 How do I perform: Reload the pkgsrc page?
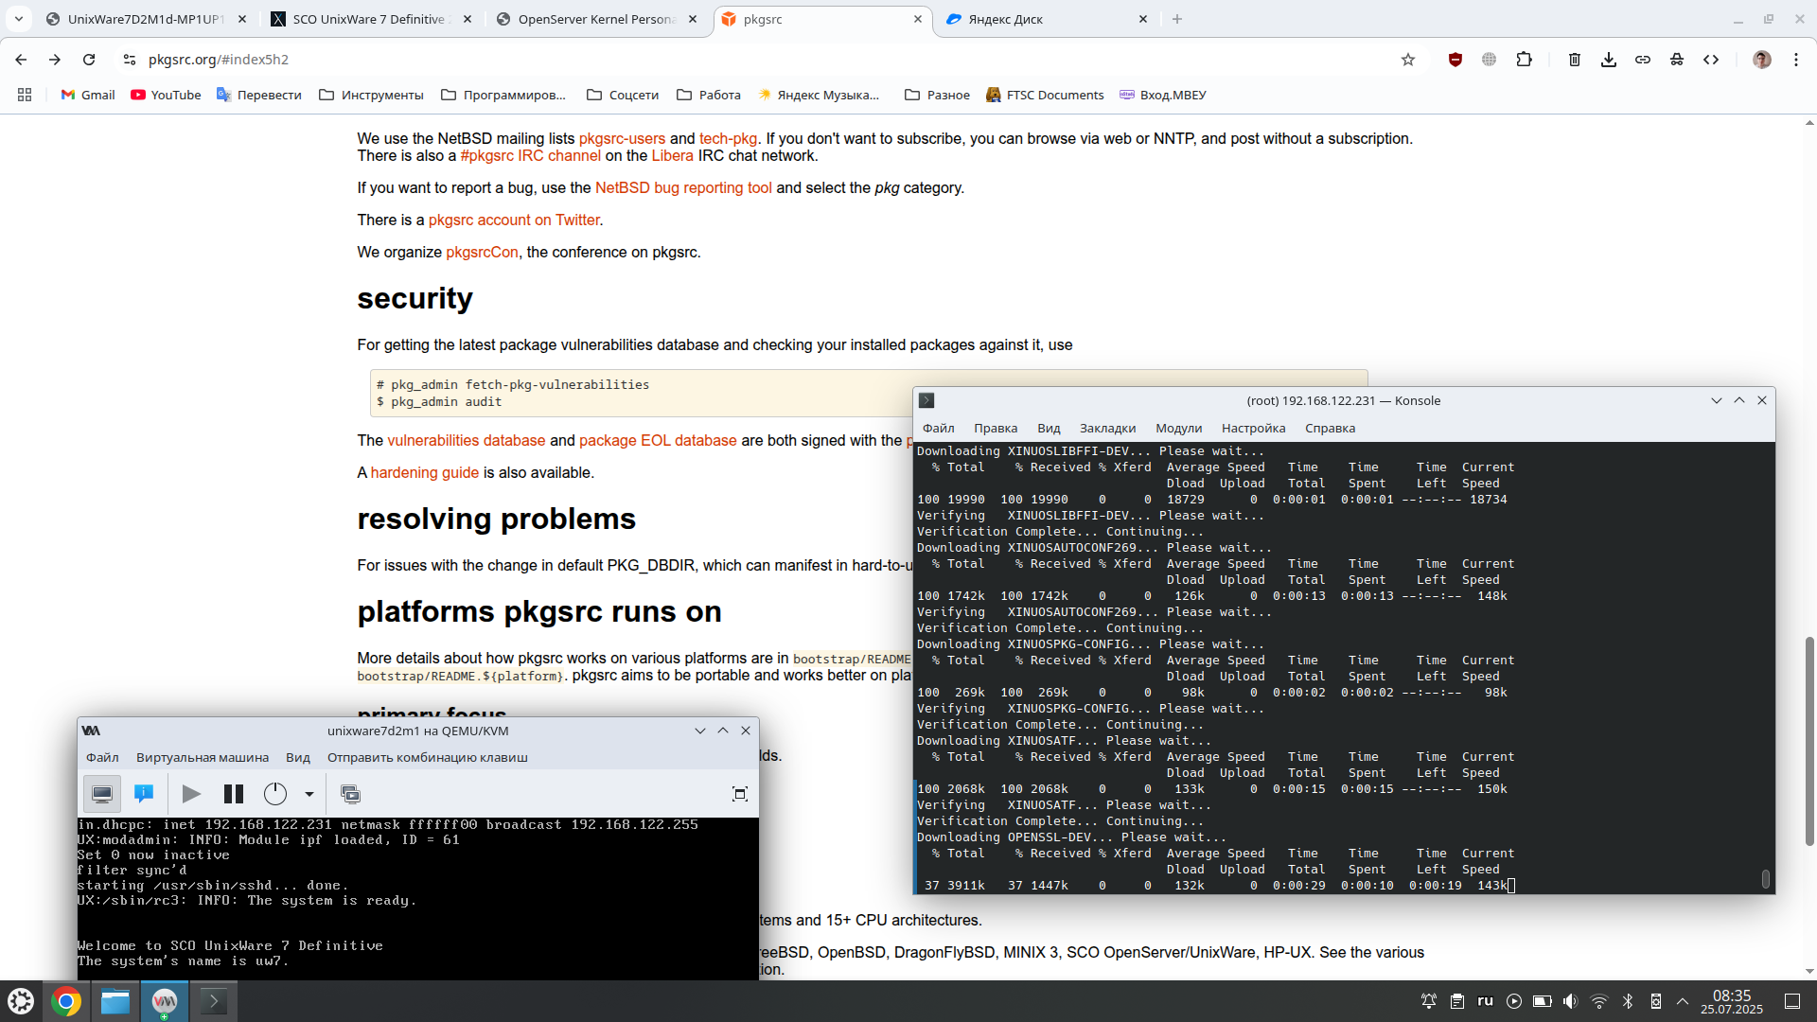click(x=89, y=60)
